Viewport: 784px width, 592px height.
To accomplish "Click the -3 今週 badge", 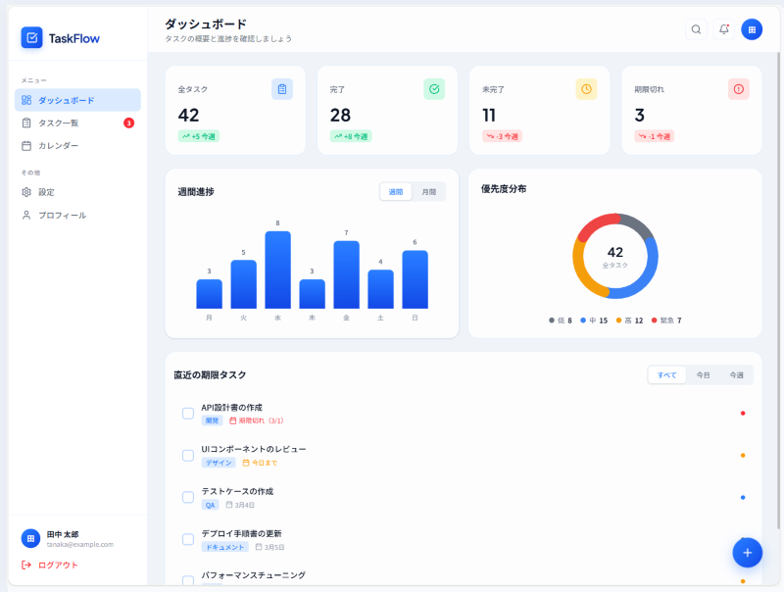I will pos(502,136).
